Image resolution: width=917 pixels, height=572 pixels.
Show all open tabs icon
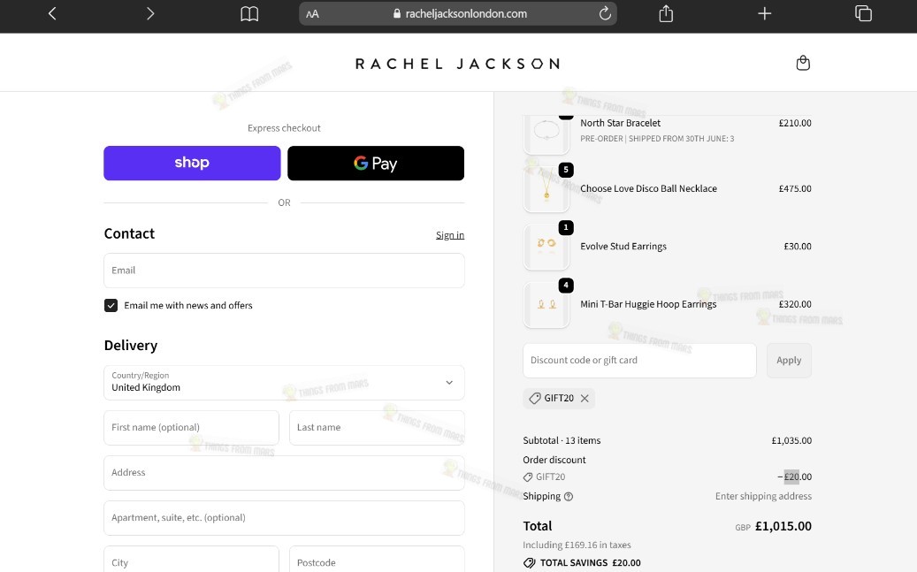tap(863, 13)
